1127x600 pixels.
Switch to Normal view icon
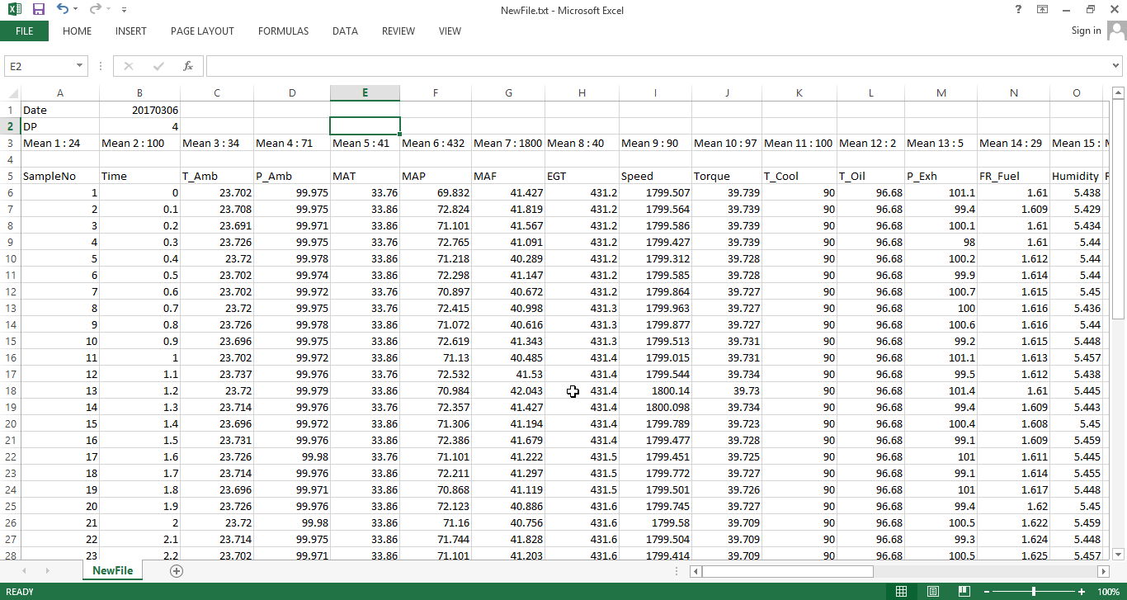(x=902, y=591)
